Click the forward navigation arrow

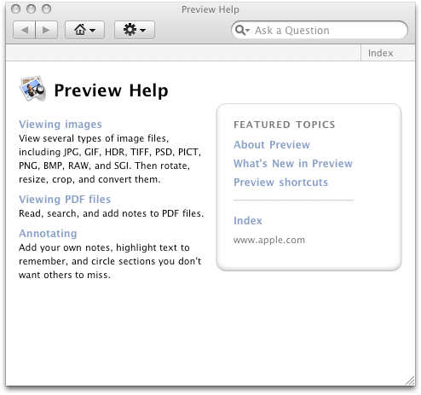pyautogui.click(x=47, y=30)
